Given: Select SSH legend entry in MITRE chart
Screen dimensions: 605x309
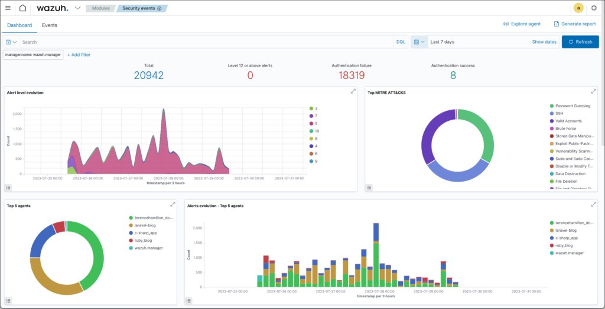Looking at the screenshot, I should [556, 113].
